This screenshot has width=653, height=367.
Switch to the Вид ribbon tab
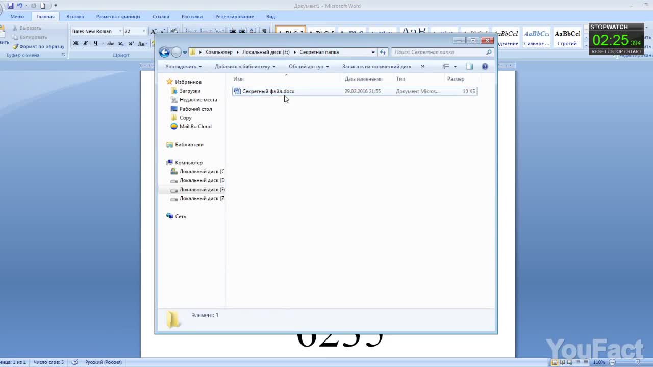[x=270, y=17]
